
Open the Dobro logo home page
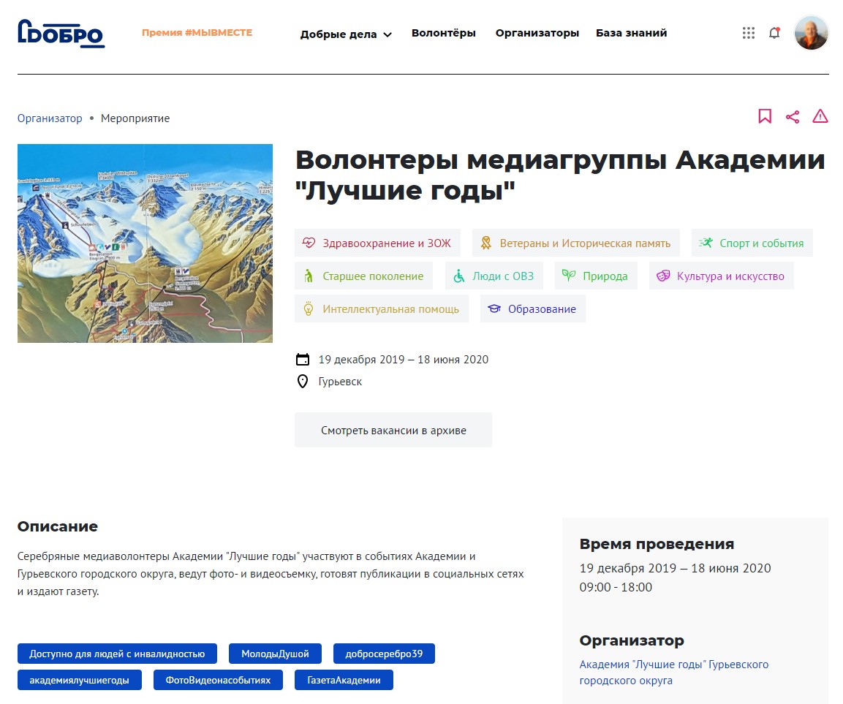pyautogui.click(x=61, y=34)
